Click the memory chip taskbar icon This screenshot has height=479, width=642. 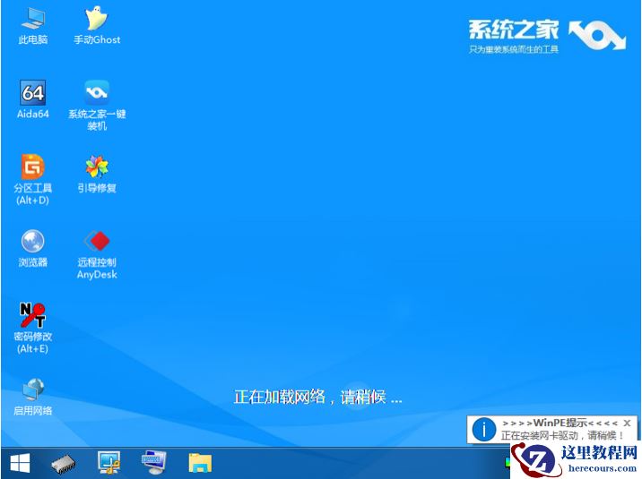pyautogui.click(x=64, y=465)
